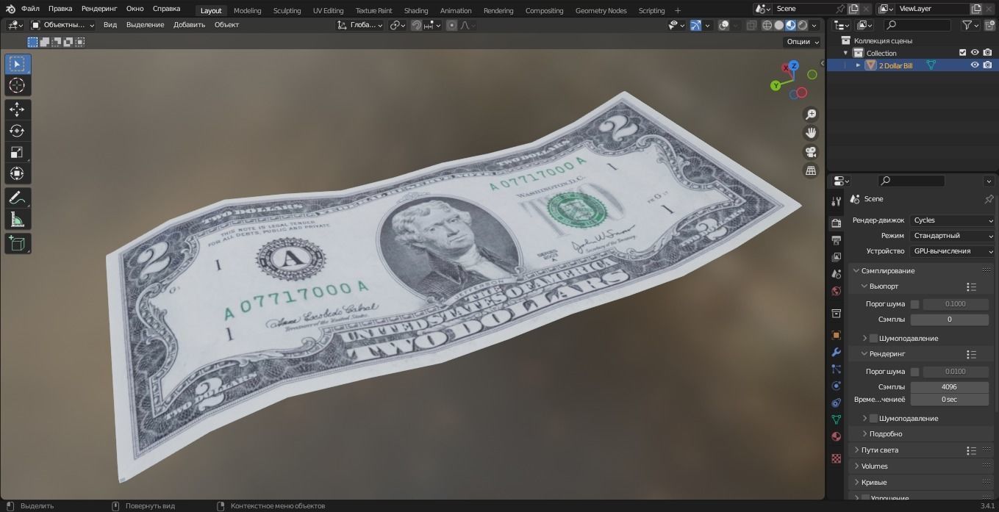Viewport: 999px width, 512px height.
Task: Select the Transform tool
Action: click(17, 173)
